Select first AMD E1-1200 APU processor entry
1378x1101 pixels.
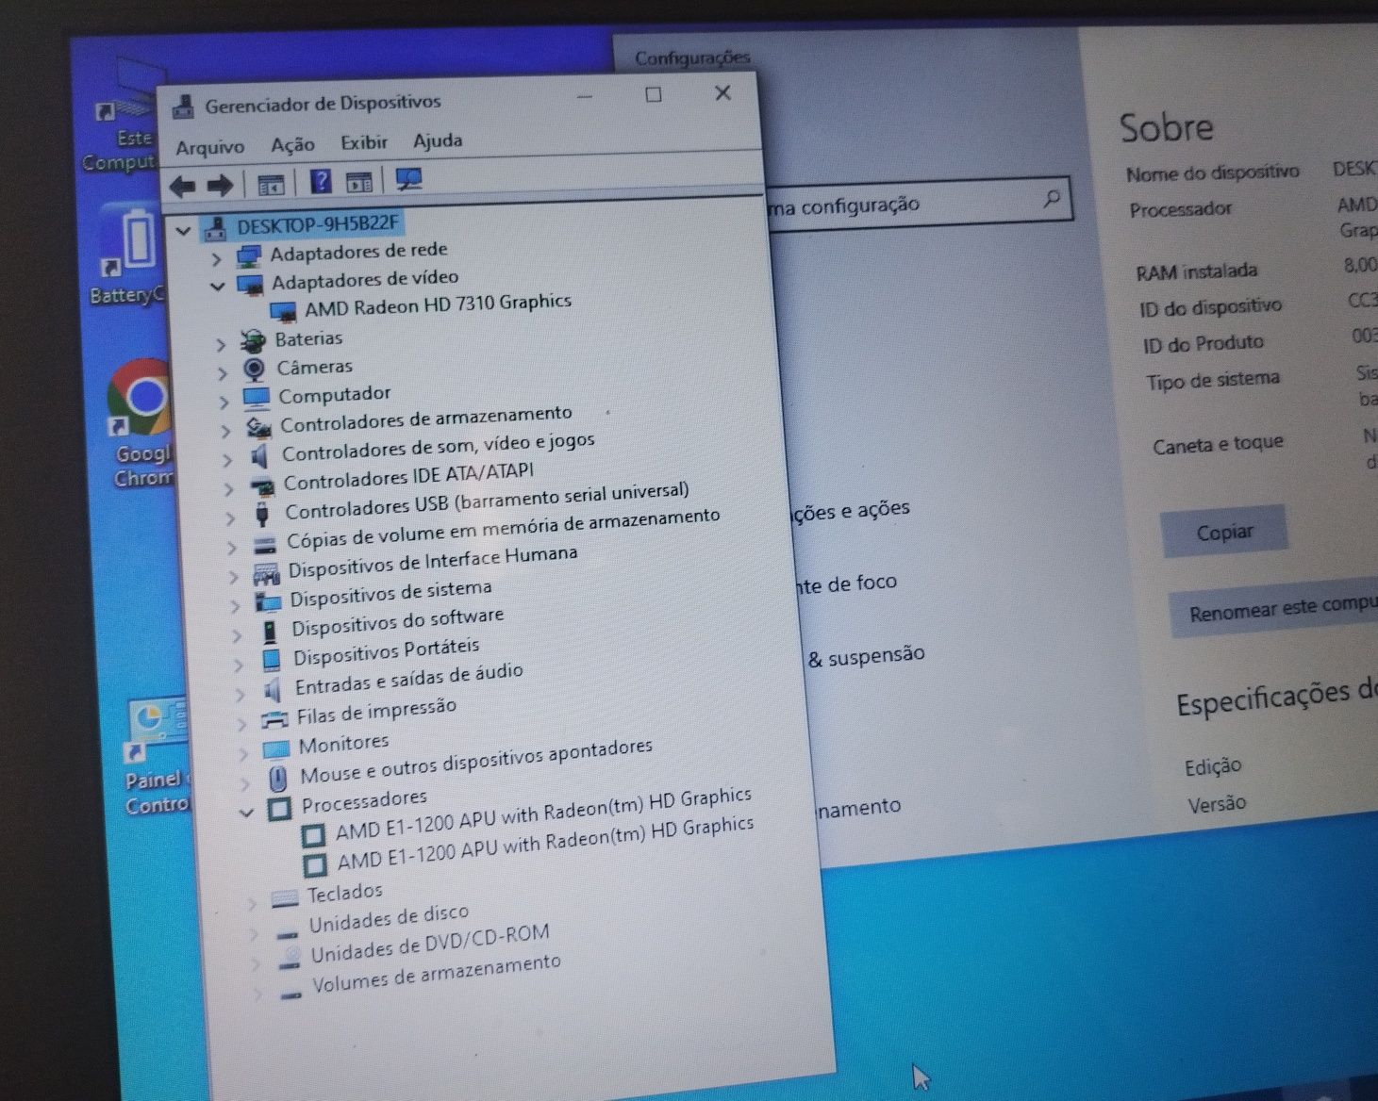(544, 813)
